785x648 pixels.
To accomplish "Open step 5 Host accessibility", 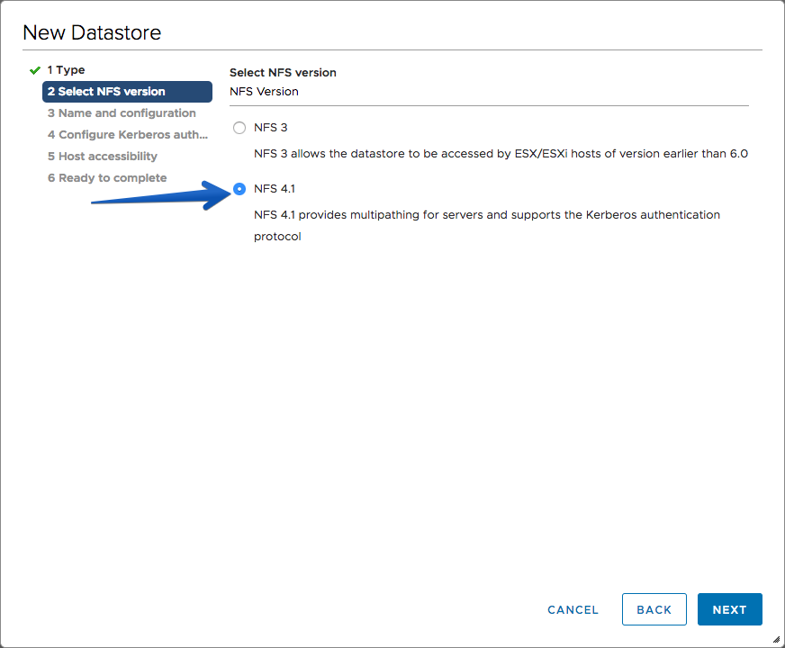I will (103, 156).
